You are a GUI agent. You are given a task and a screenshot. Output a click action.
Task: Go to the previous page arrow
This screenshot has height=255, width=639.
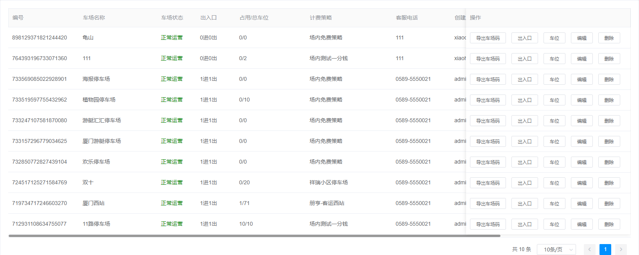click(589, 250)
